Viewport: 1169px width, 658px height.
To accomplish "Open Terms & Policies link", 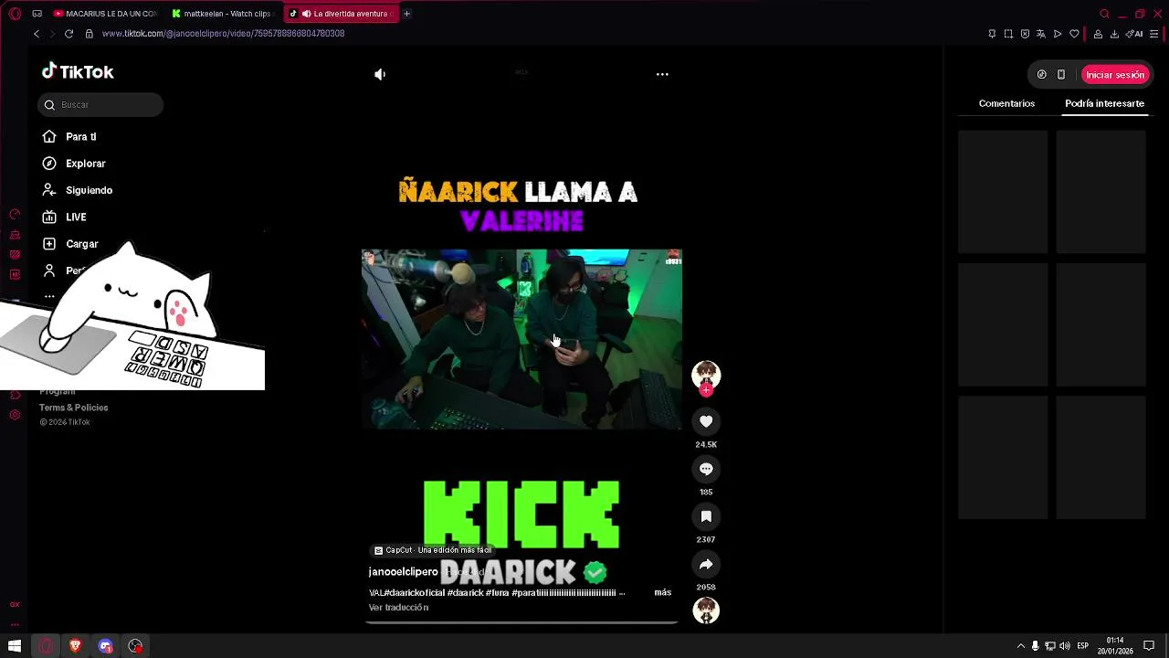I will click(73, 408).
